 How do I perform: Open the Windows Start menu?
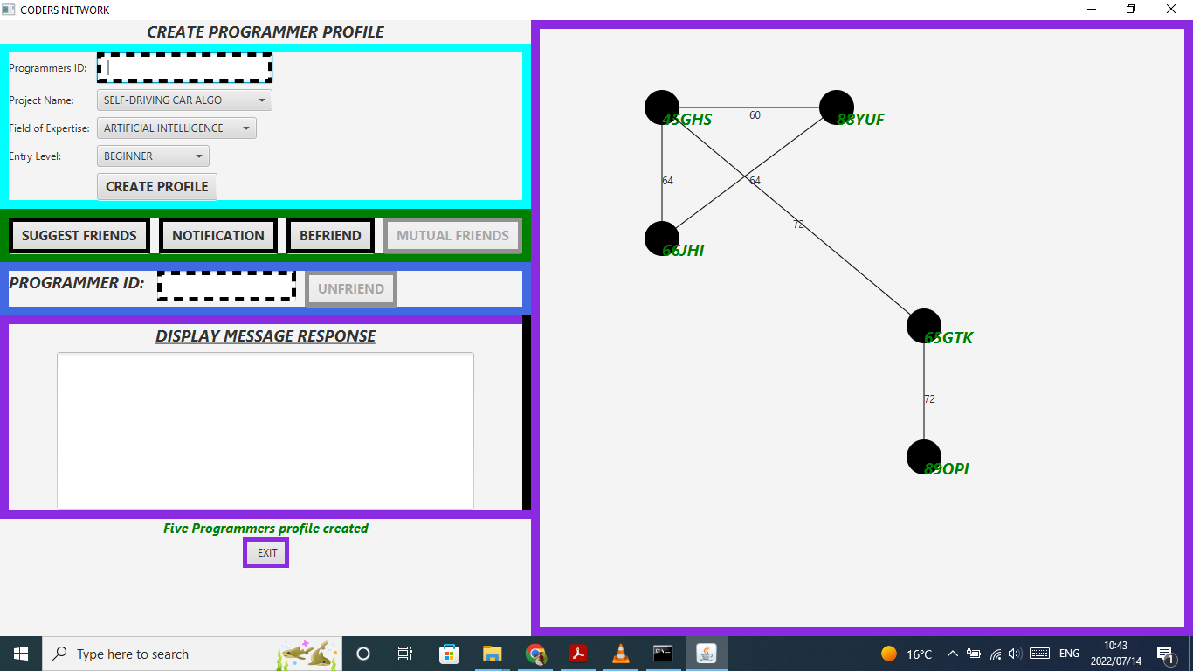pos(21,654)
